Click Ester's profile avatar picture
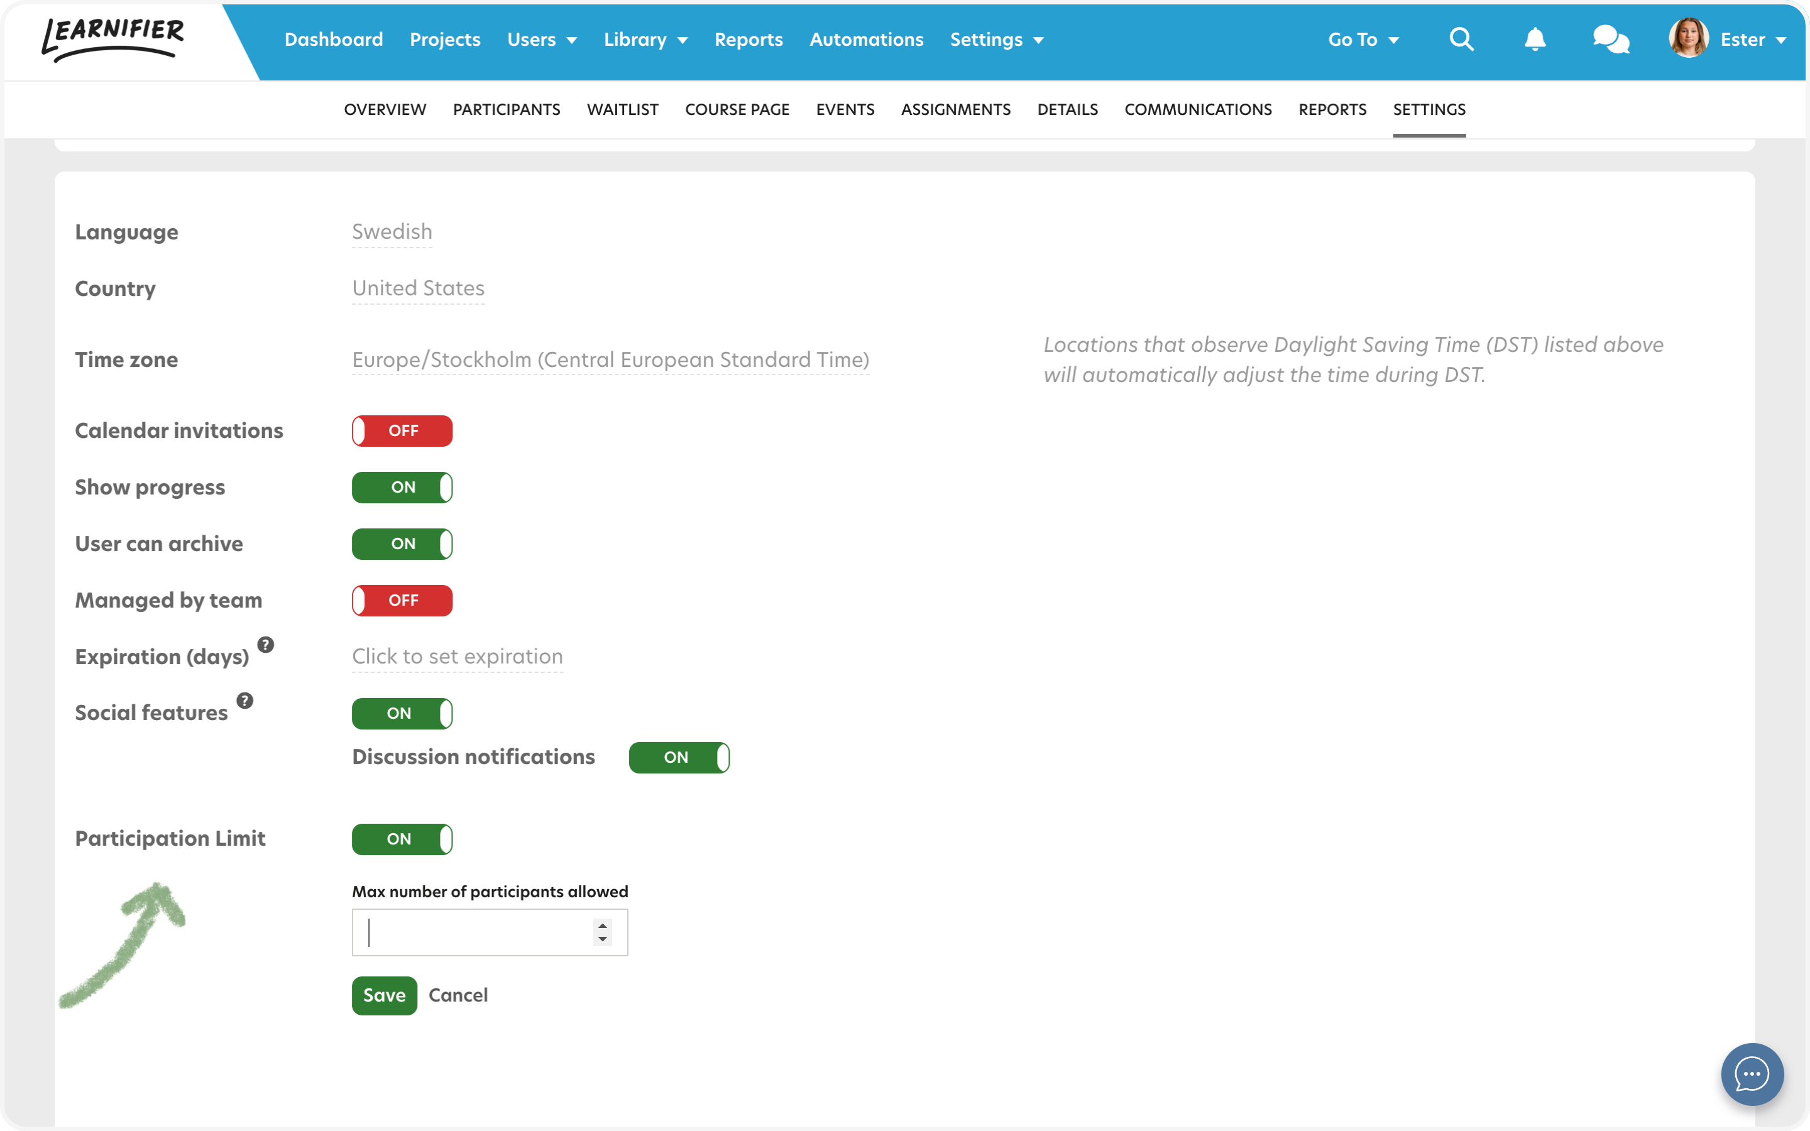Screen dimensions: 1810x1131 click(x=1688, y=38)
